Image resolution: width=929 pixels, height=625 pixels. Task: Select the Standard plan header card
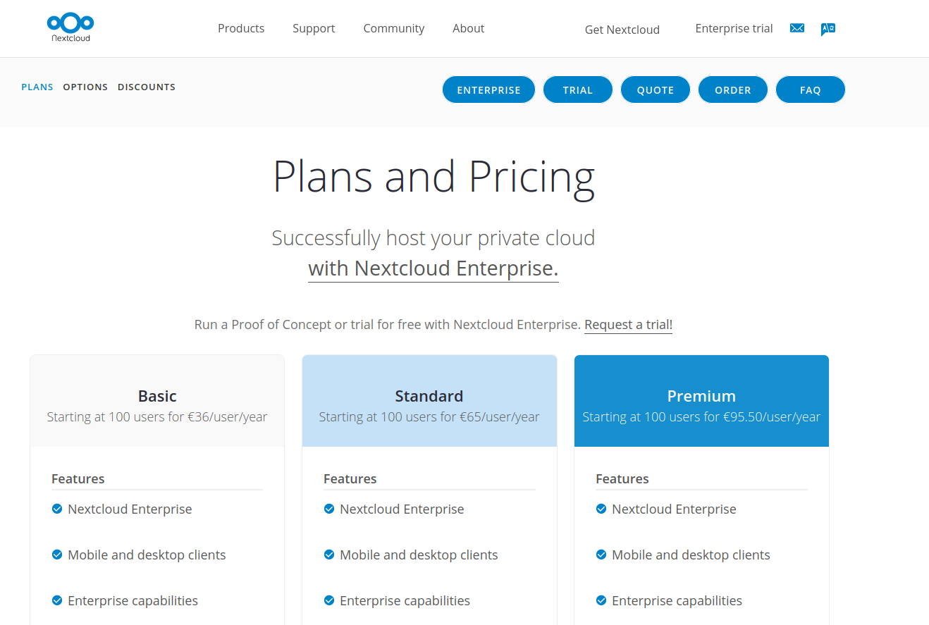click(x=429, y=401)
